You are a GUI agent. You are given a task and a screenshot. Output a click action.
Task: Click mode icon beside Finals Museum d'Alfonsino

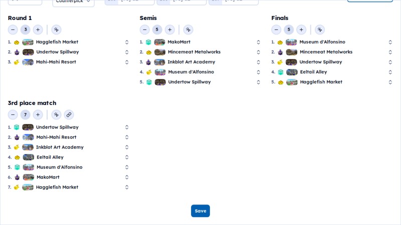[x=280, y=42]
